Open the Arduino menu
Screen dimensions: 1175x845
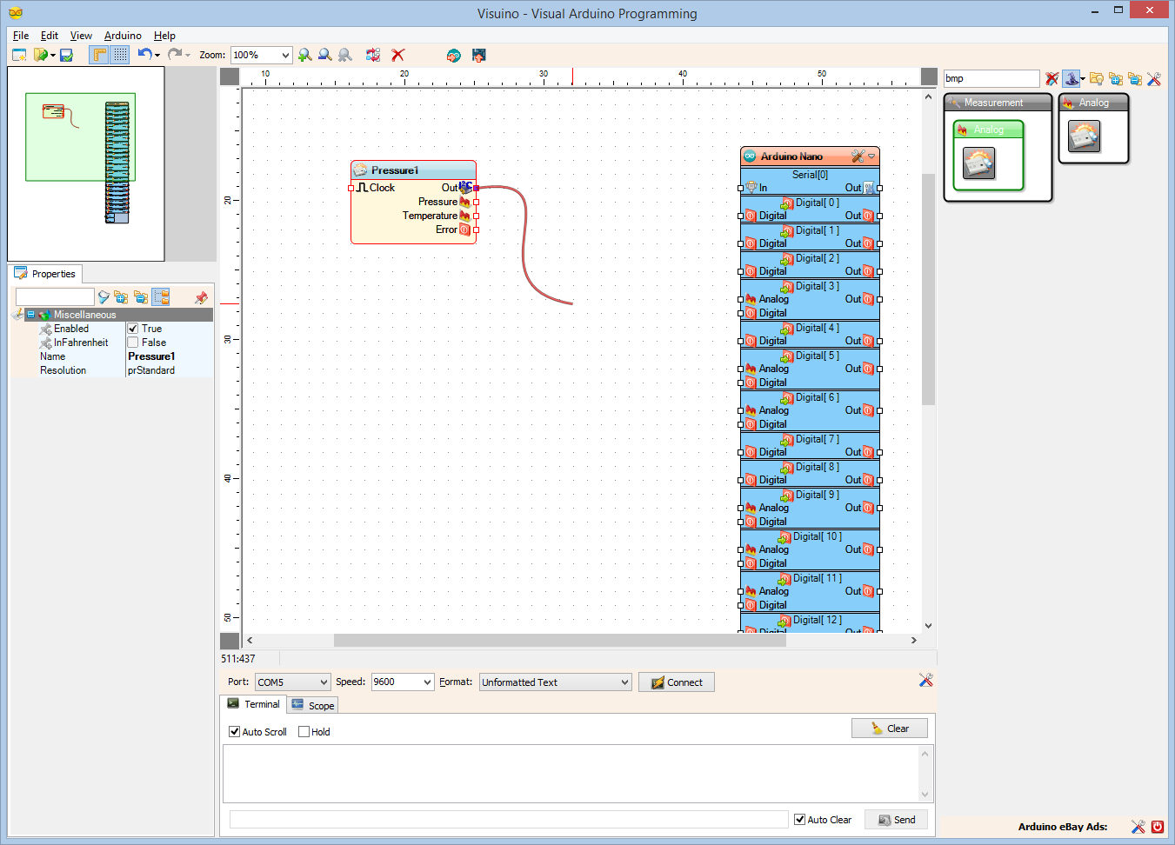click(x=123, y=36)
